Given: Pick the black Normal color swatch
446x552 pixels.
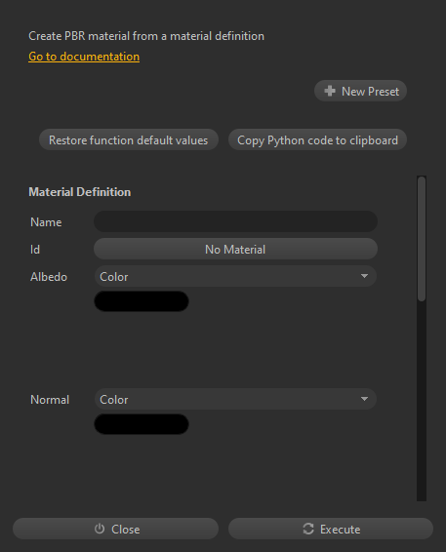Looking at the screenshot, I should point(142,424).
